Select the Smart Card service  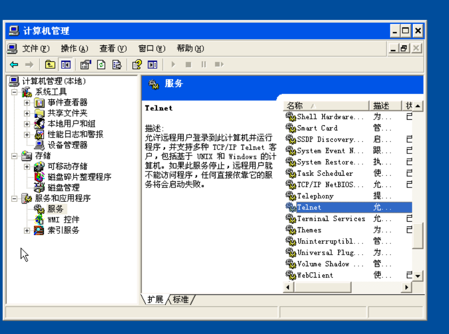tap(348, 128)
